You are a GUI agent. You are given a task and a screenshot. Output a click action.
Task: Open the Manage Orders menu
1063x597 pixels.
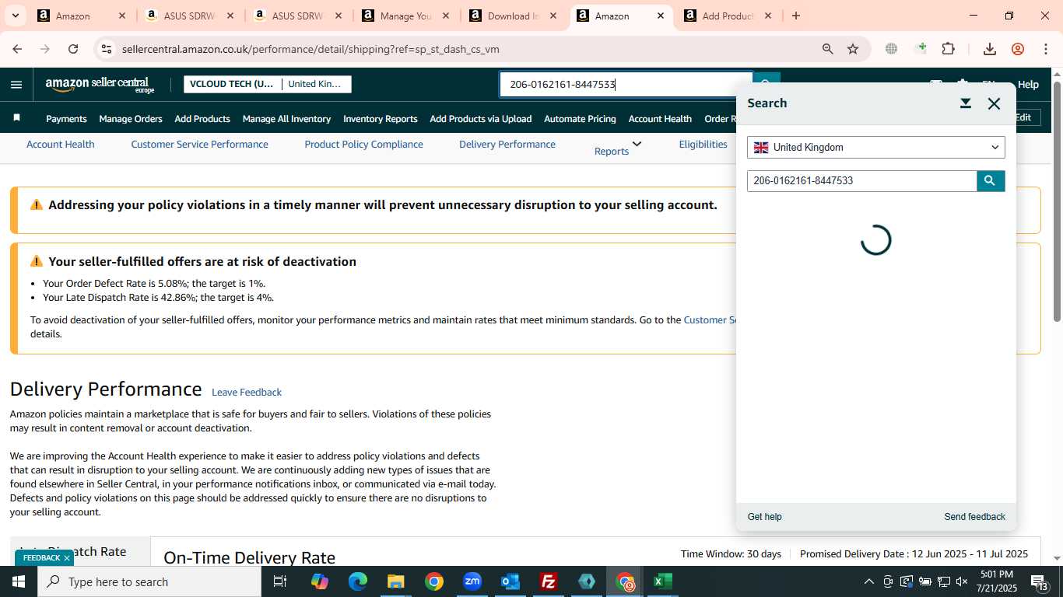pyautogui.click(x=131, y=119)
